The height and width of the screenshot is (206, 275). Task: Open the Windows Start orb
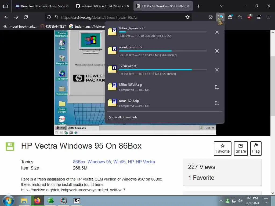(x=8, y=201)
